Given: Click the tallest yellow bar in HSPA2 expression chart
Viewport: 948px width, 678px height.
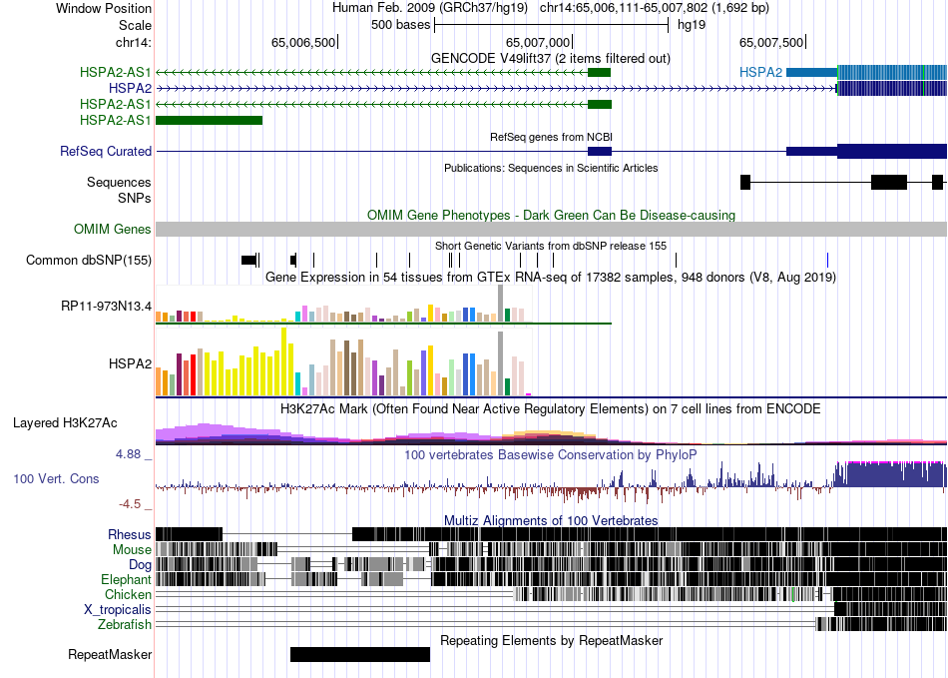Looking at the screenshot, I should 284,361.
